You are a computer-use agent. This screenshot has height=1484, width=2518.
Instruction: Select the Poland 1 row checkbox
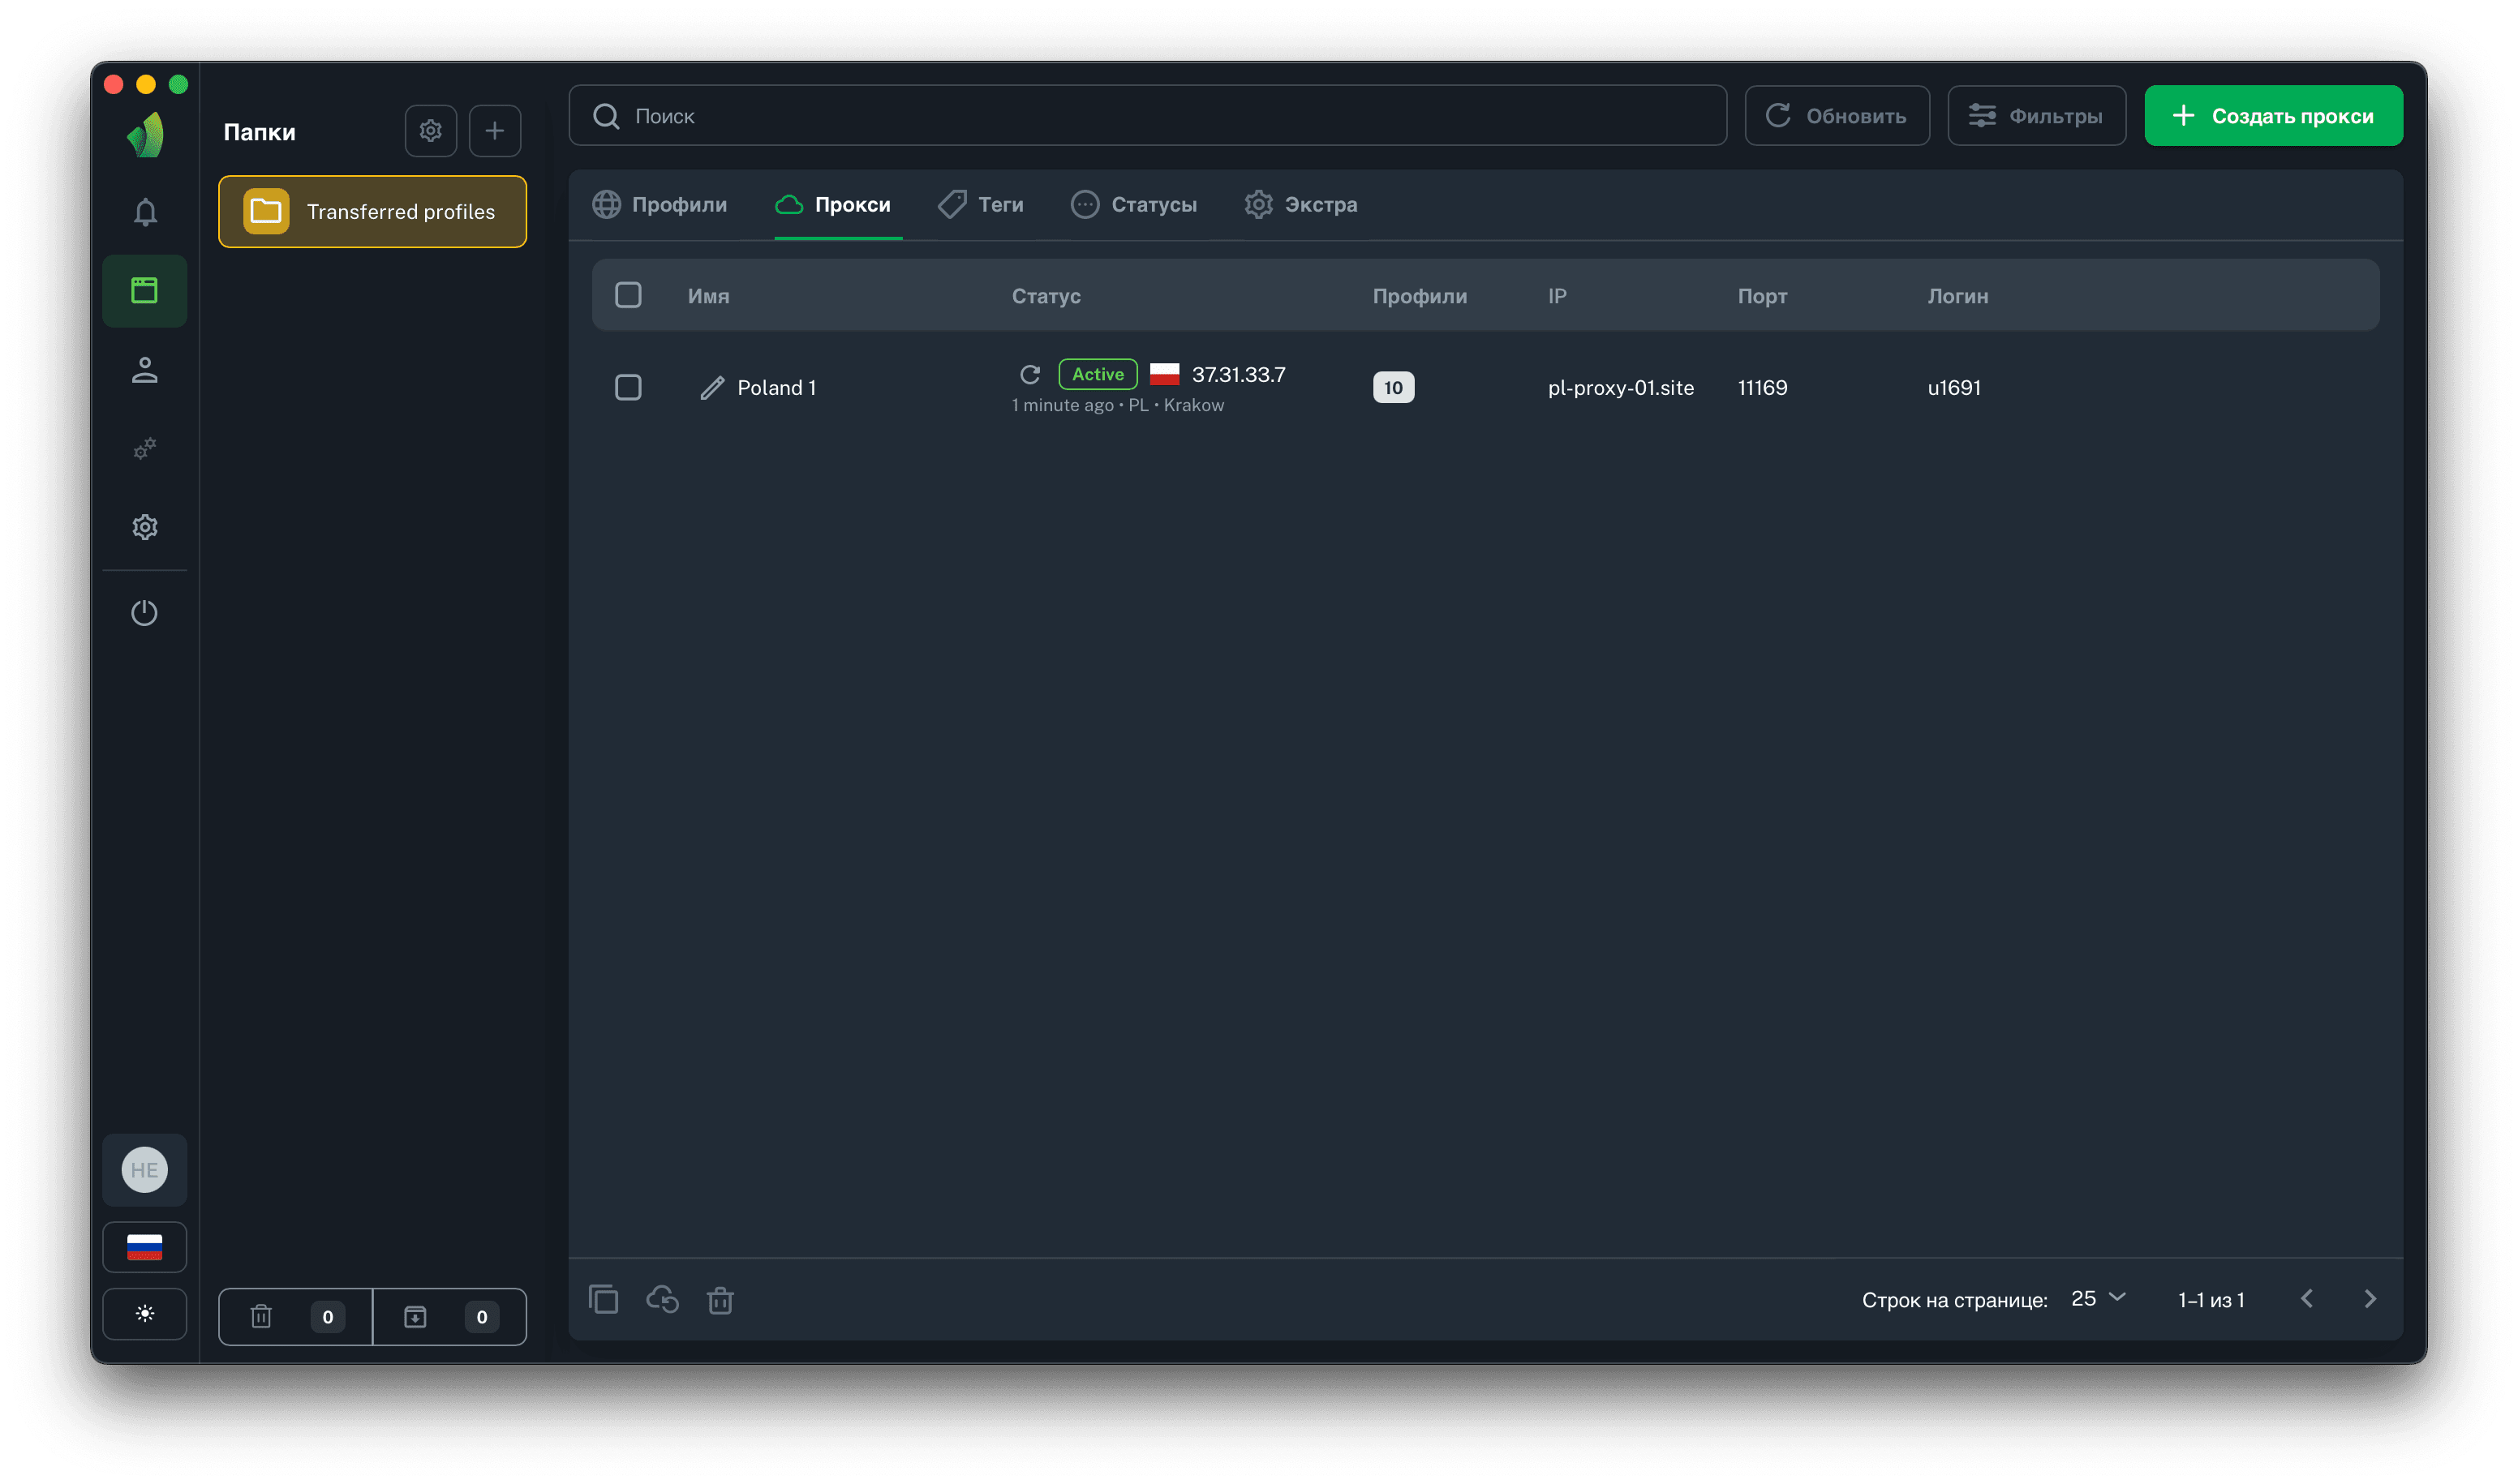tap(628, 388)
